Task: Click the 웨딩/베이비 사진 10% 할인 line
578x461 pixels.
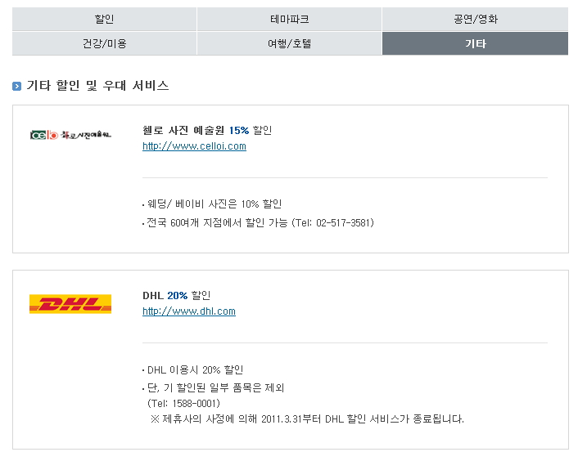Action: 214,204
